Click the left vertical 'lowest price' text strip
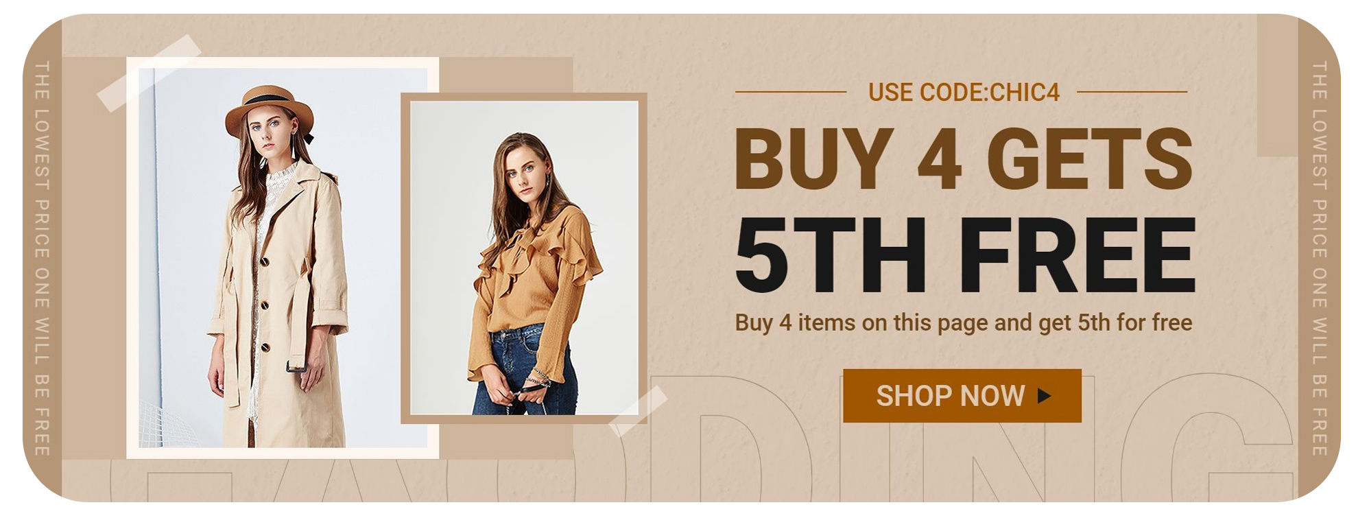 [42, 258]
